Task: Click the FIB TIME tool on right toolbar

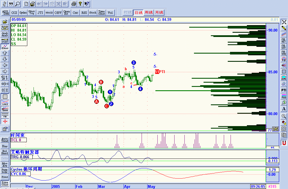Action: pos(284,53)
